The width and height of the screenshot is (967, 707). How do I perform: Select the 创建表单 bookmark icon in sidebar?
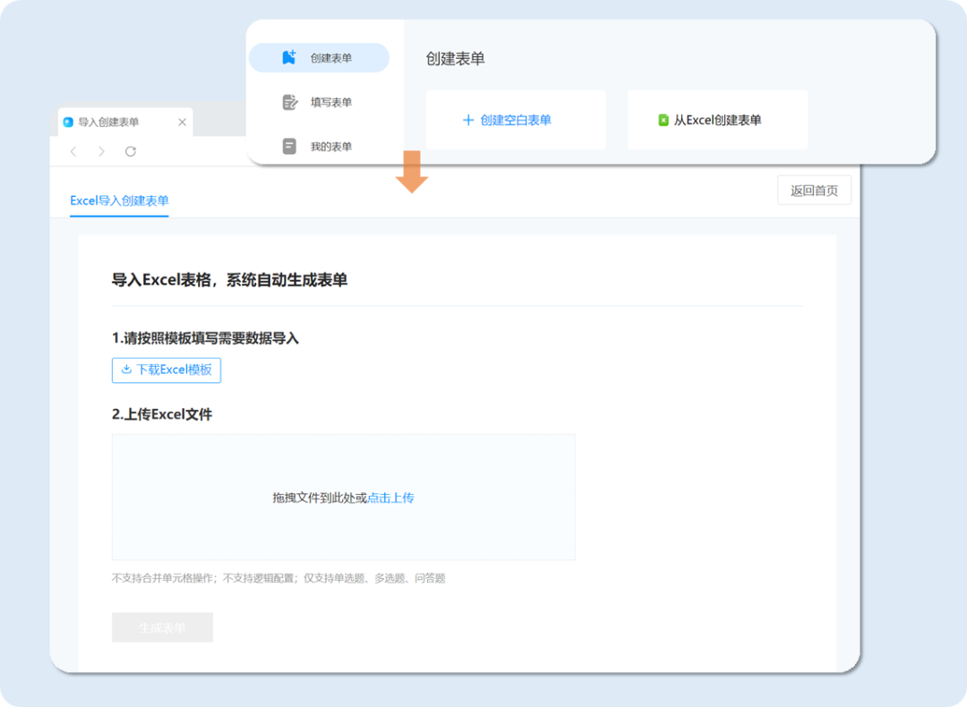(288, 57)
